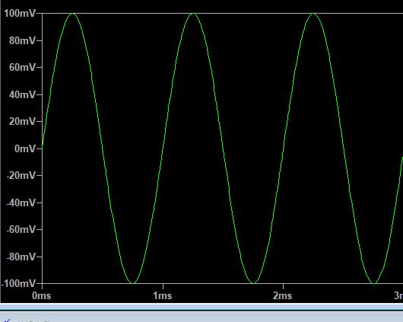Click the 2ms tick mark on the axis
403x322 pixels.
coord(283,286)
